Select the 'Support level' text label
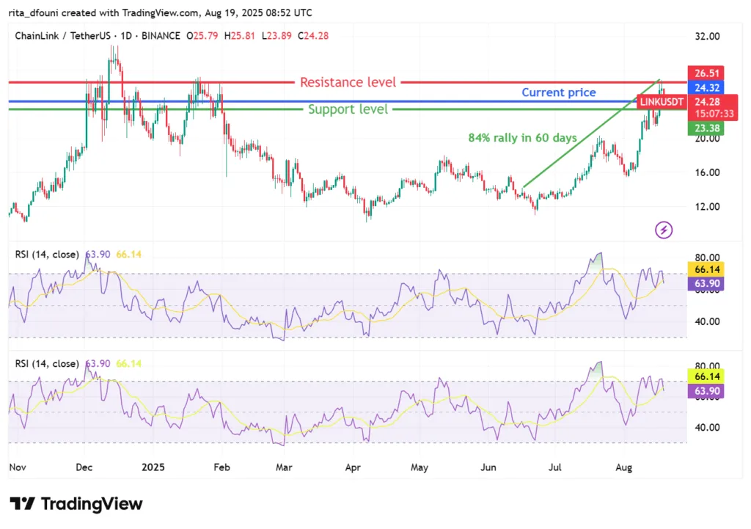Viewport: 751px width, 529px height. tap(348, 109)
